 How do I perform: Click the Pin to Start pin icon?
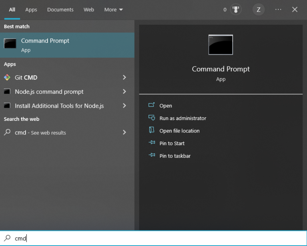(152, 143)
